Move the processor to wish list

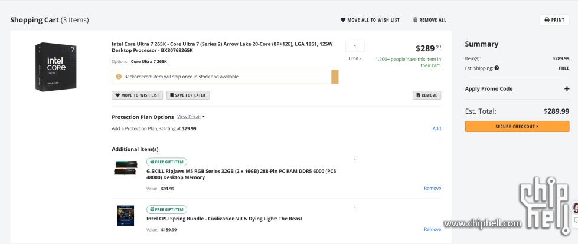(137, 95)
